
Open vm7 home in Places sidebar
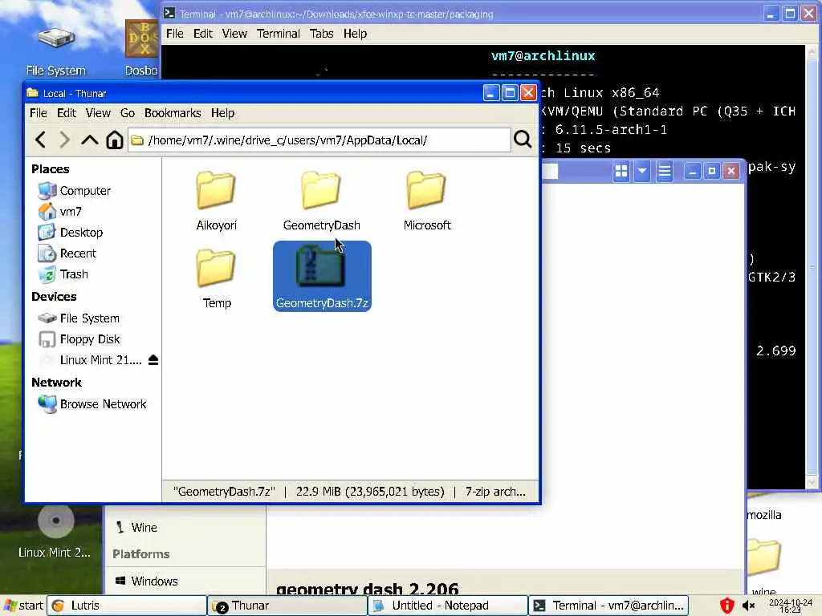[x=59, y=212]
